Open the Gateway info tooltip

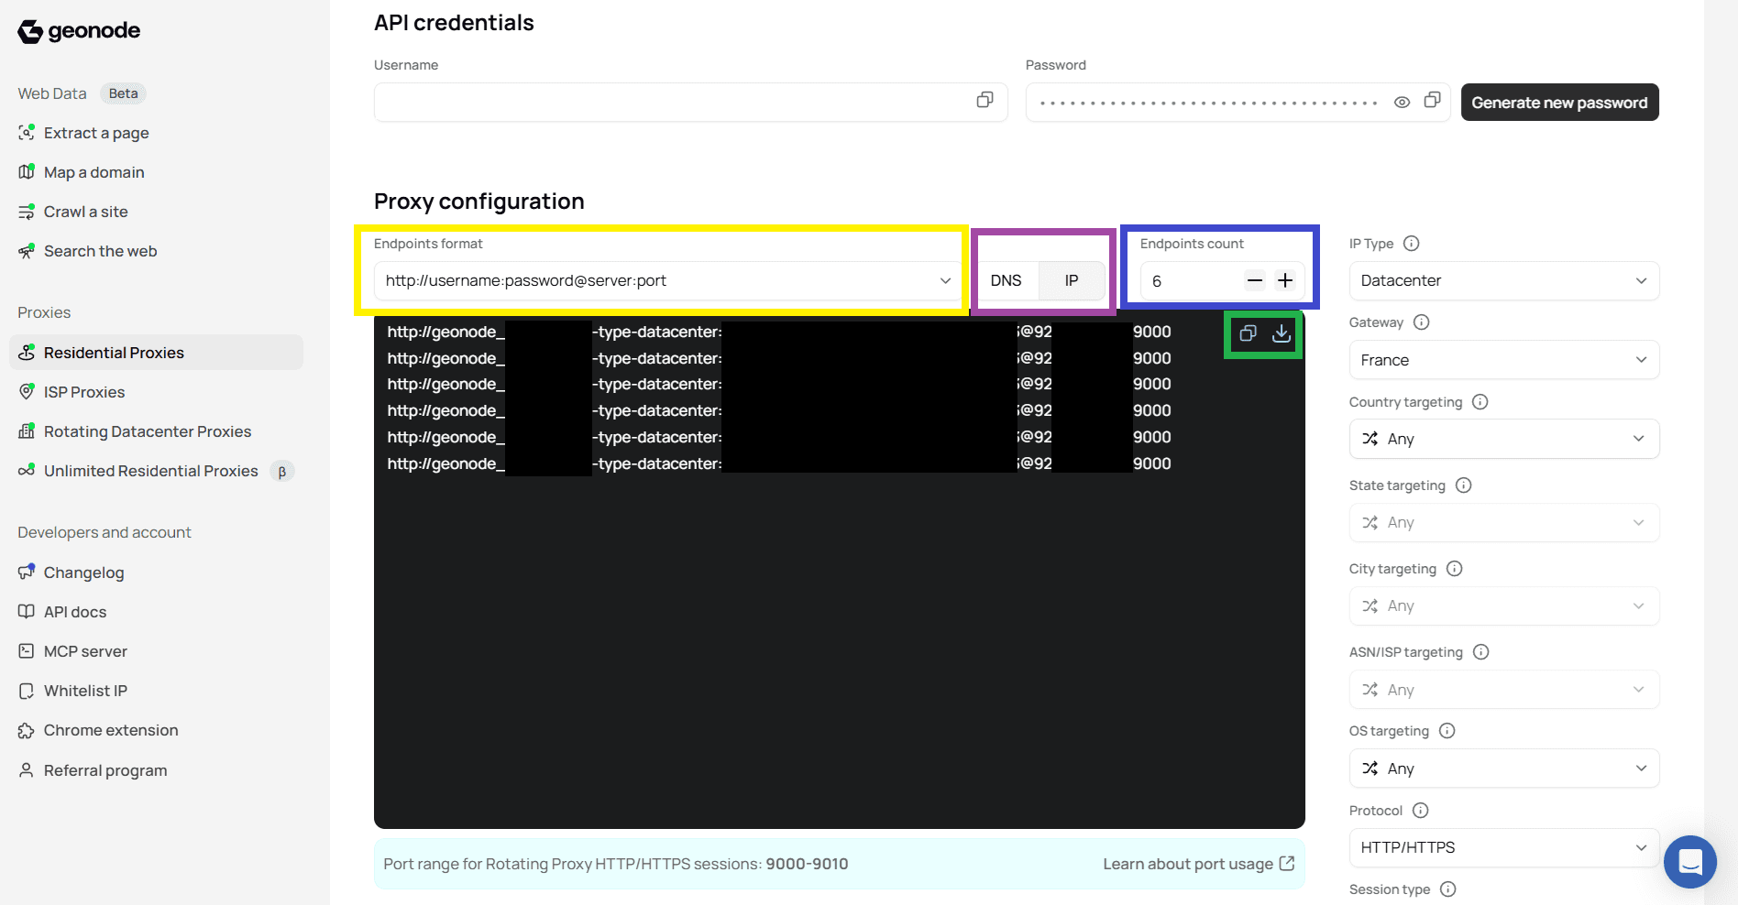1422,322
